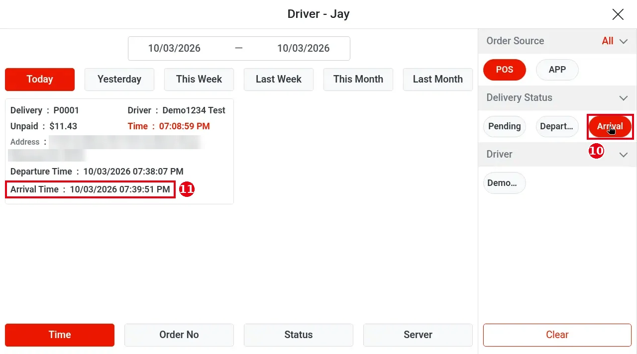Click the Arrival Time line
The height and width of the screenshot is (354, 637).
click(90, 189)
